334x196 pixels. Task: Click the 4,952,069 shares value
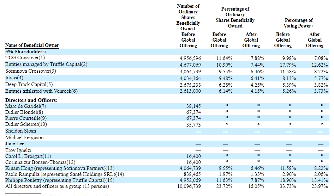point(190,180)
